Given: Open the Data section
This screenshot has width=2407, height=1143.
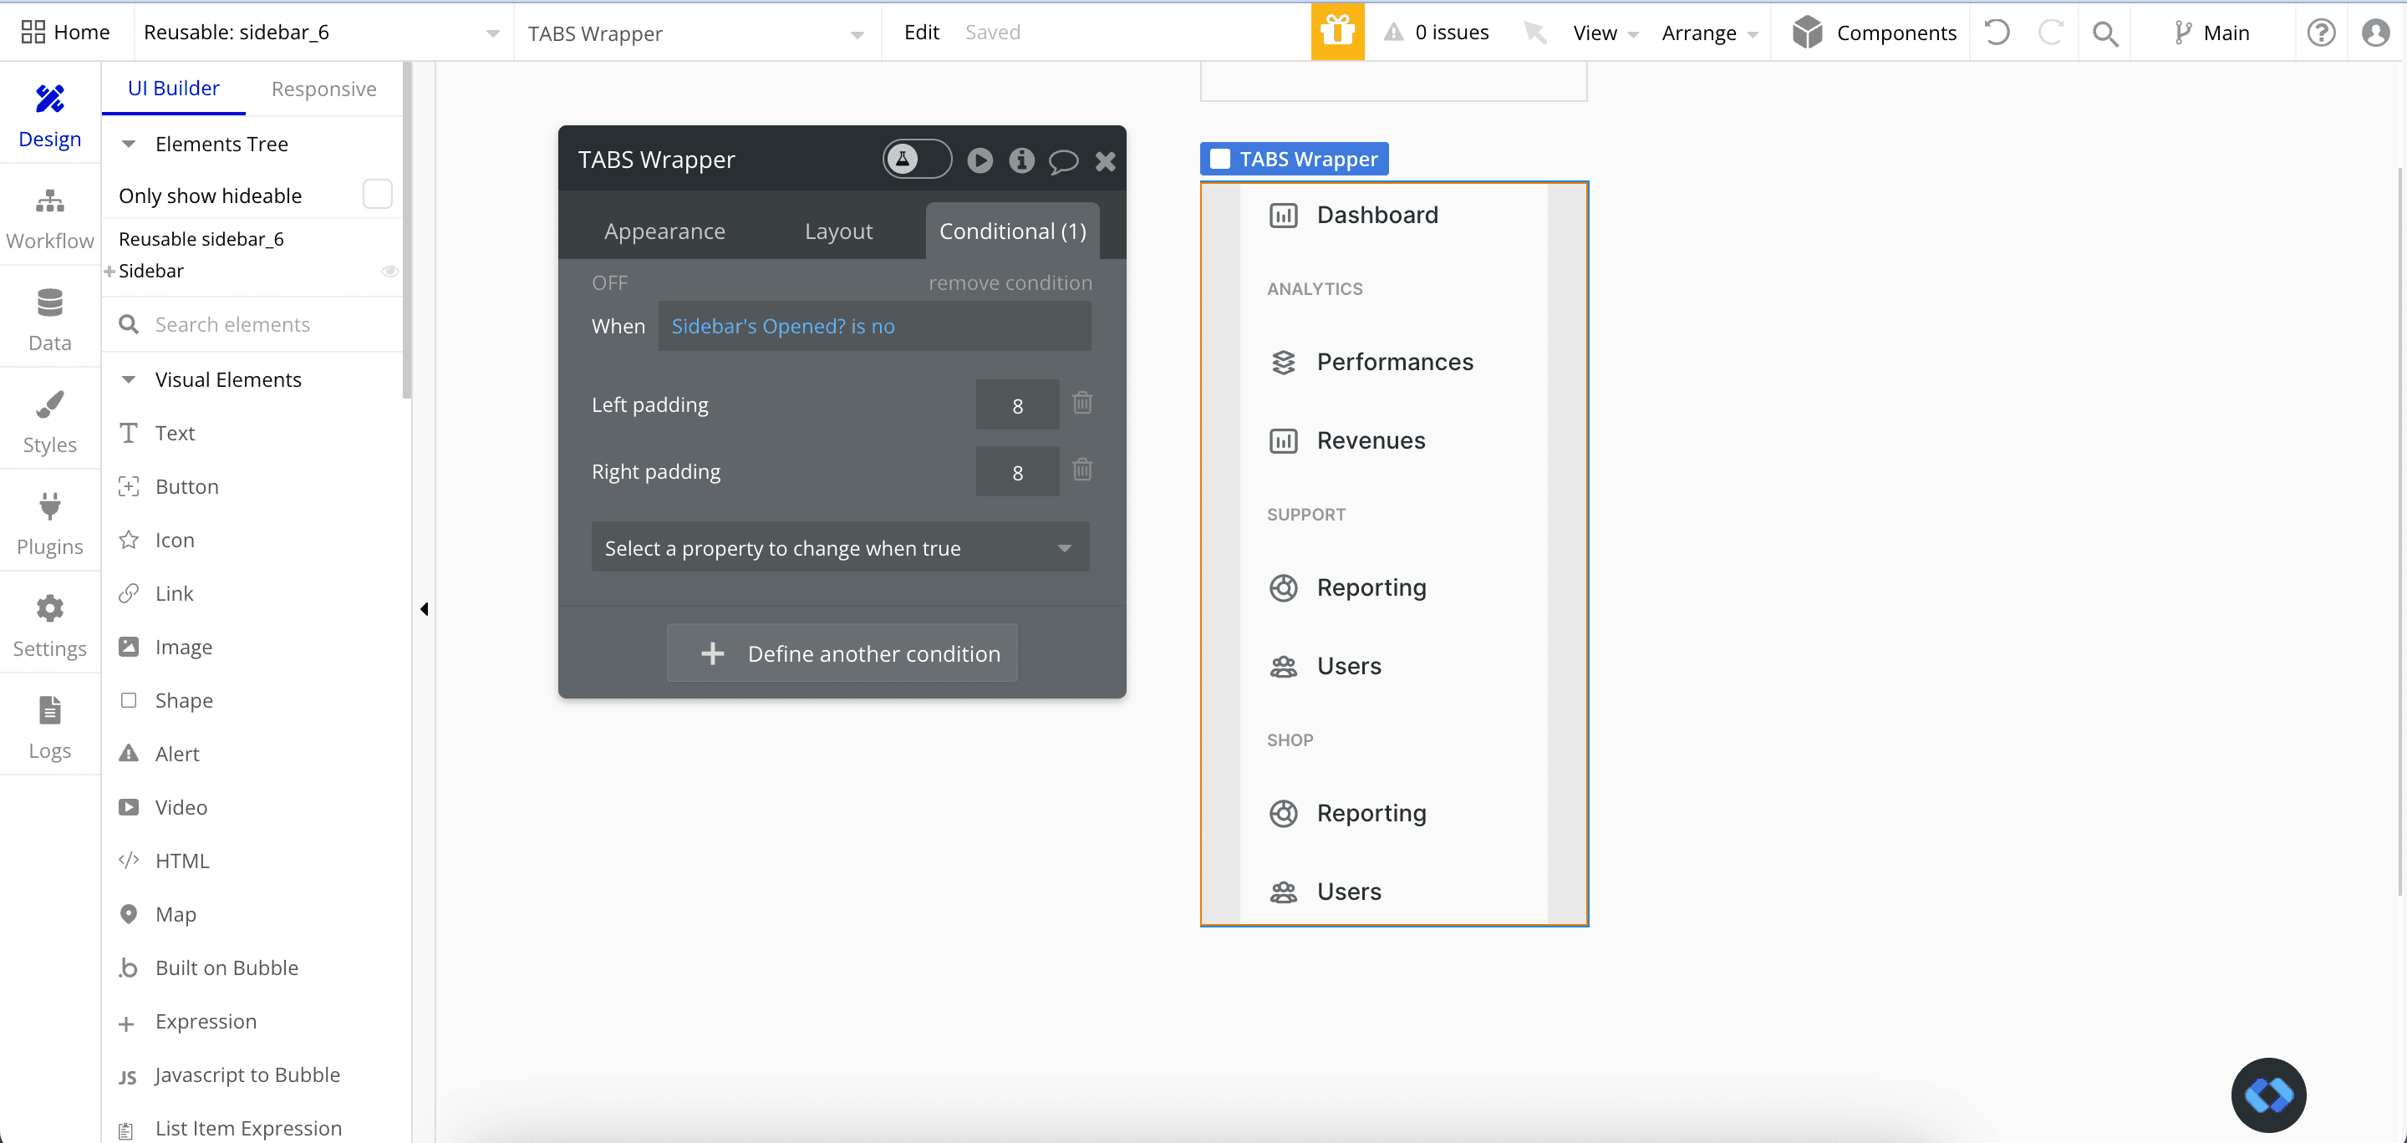Looking at the screenshot, I should (49, 320).
